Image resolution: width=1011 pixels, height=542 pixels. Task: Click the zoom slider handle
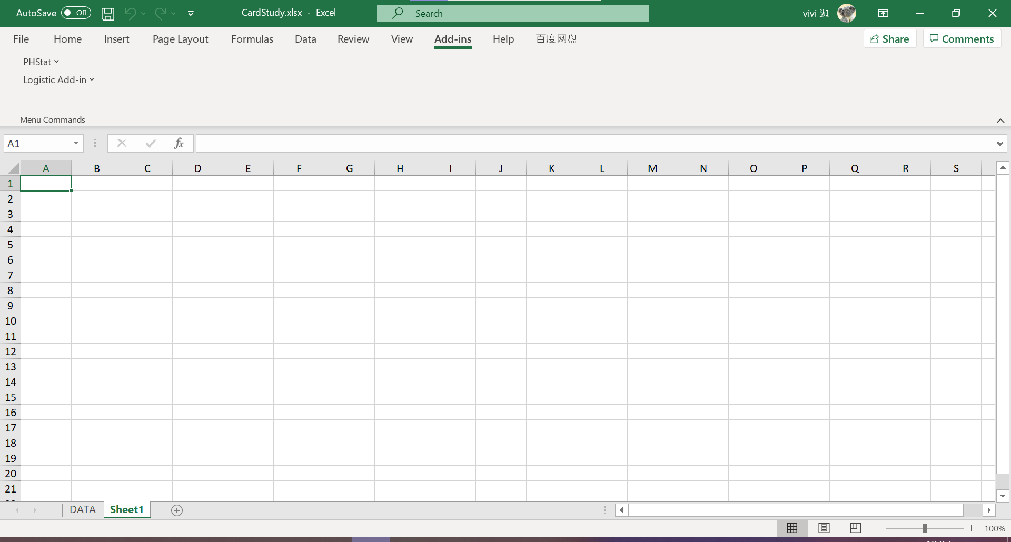(925, 528)
